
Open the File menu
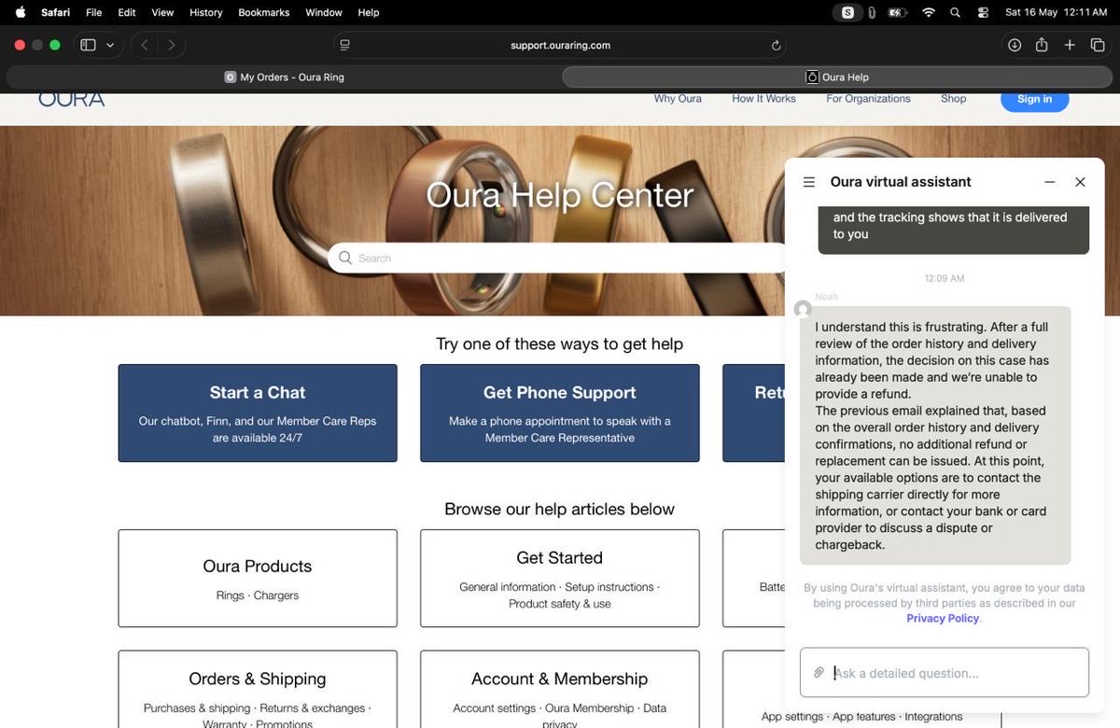coord(94,12)
